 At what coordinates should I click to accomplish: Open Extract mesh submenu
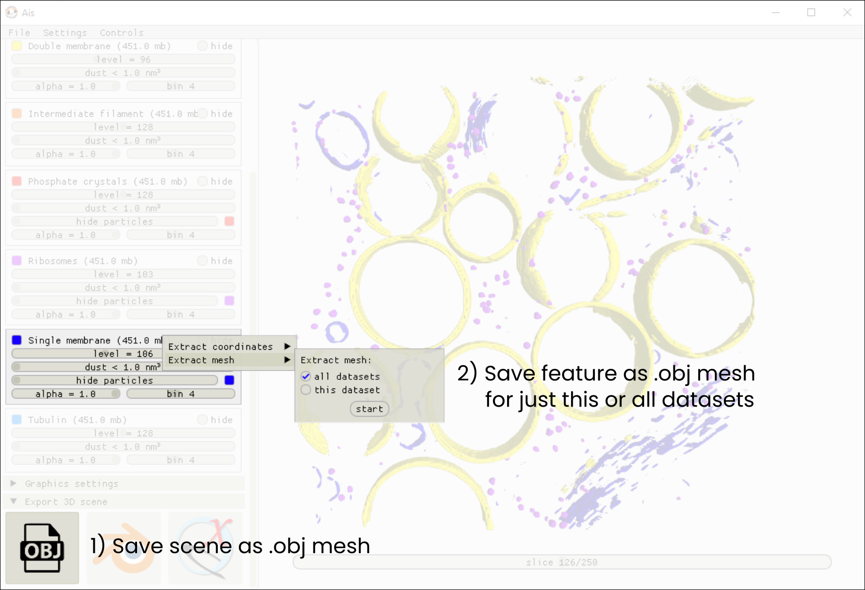(229, 360)
